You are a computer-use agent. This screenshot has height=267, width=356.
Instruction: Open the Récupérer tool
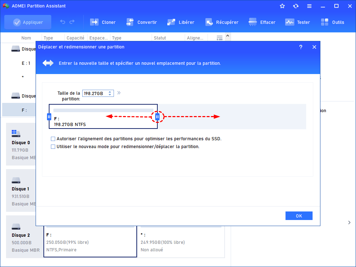coord(222,22)
